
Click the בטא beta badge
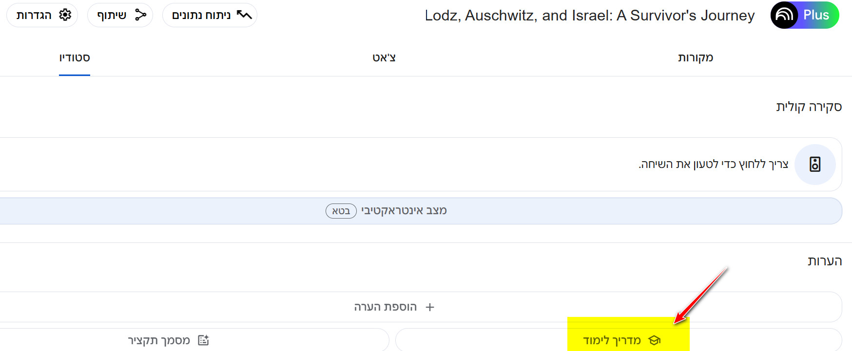[x=341, y=211]
